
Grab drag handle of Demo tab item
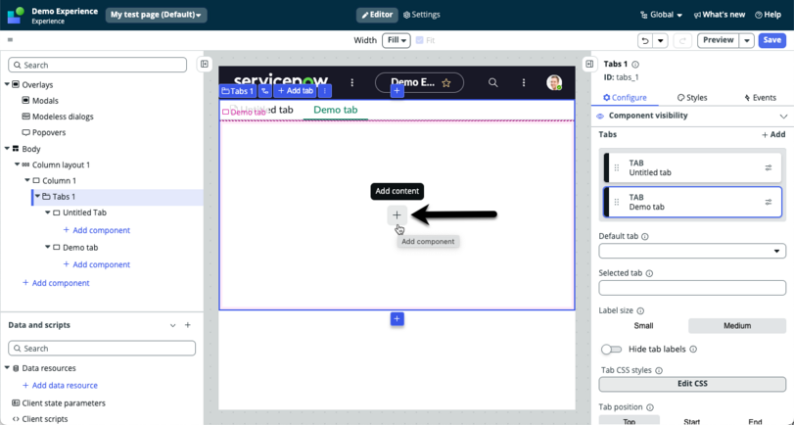pos(616,202)
